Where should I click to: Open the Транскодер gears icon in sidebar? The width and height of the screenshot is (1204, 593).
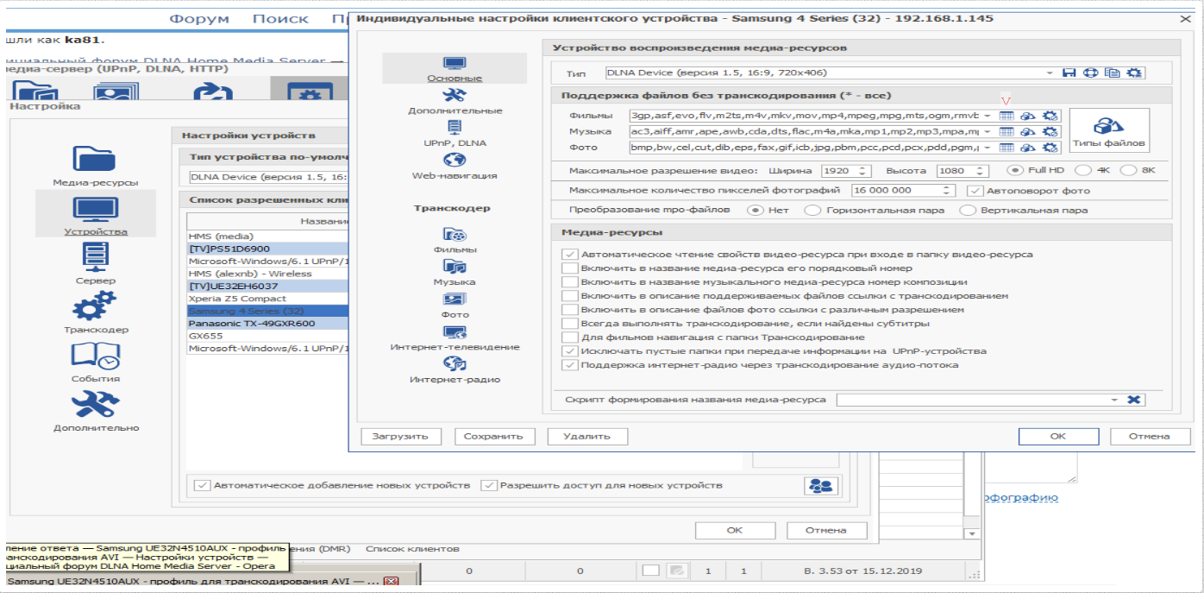(95, 307)
